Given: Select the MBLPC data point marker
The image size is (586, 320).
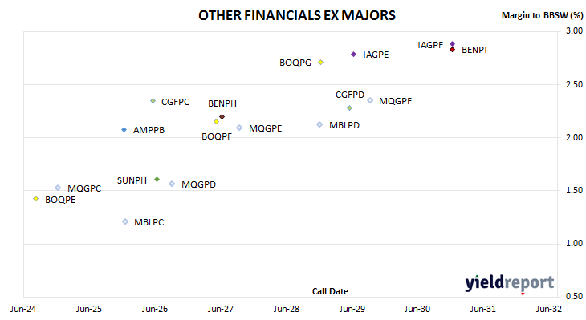Looking at the screenshot, I should point(125,222).
